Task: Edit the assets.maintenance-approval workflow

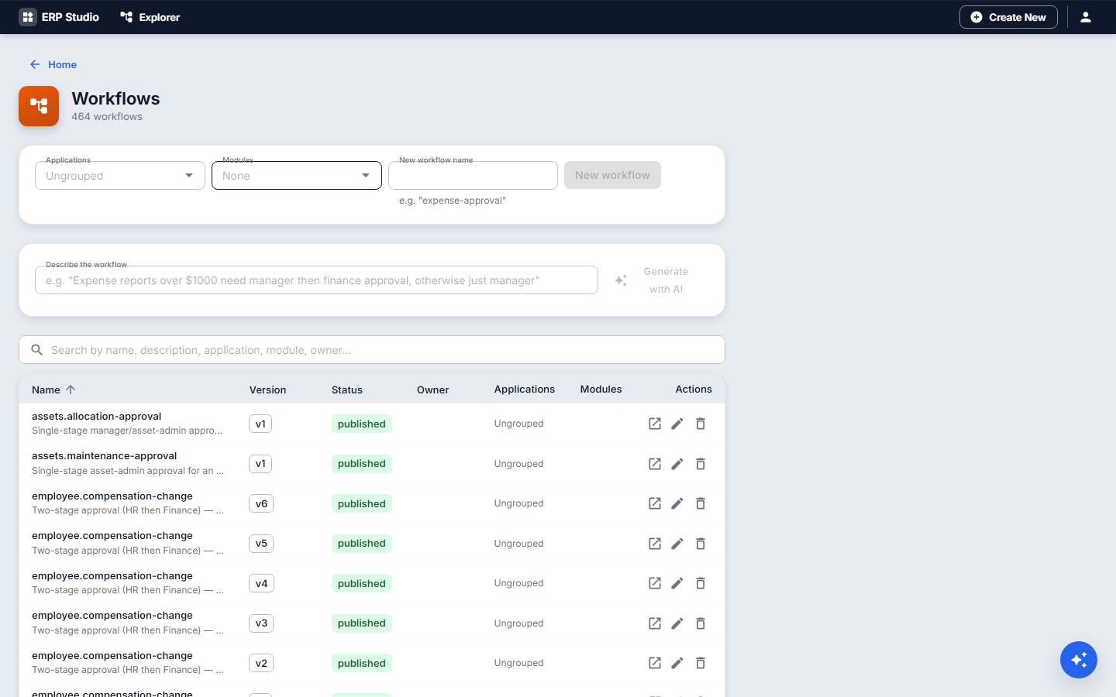Action: [x=677, y=464]
